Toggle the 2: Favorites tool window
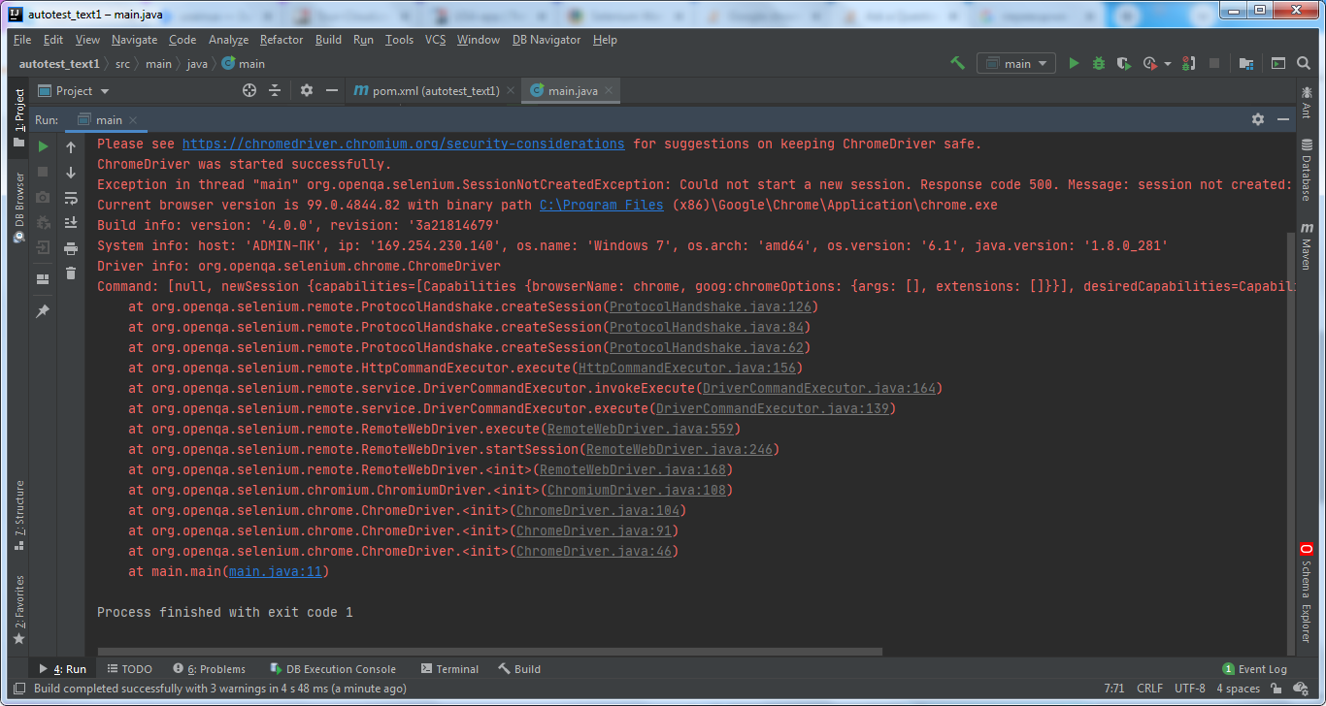1326x706 pixels. pos(18,608)
